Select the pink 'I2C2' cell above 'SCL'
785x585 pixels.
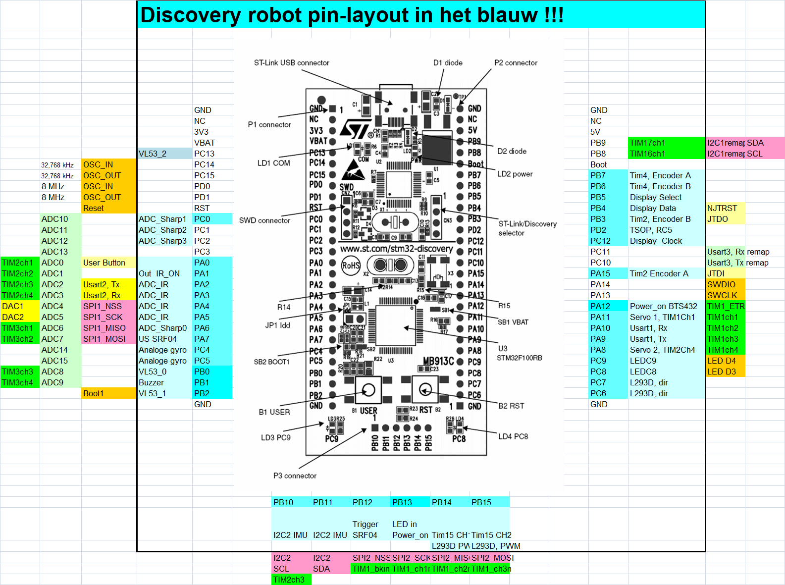pos(291,558)
